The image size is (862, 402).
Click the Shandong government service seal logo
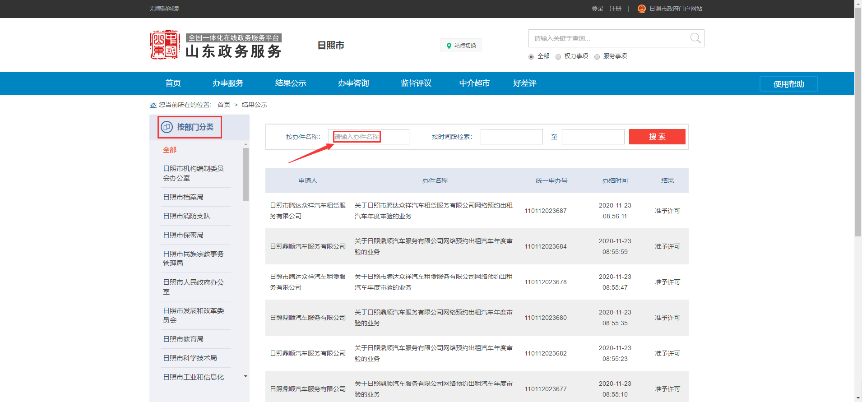click(x=165, y=45)
